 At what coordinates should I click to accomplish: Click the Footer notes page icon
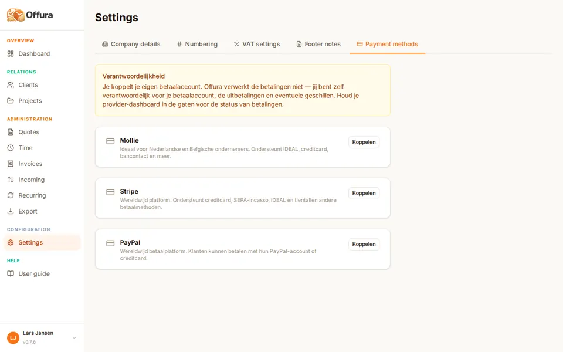[299, 44]
